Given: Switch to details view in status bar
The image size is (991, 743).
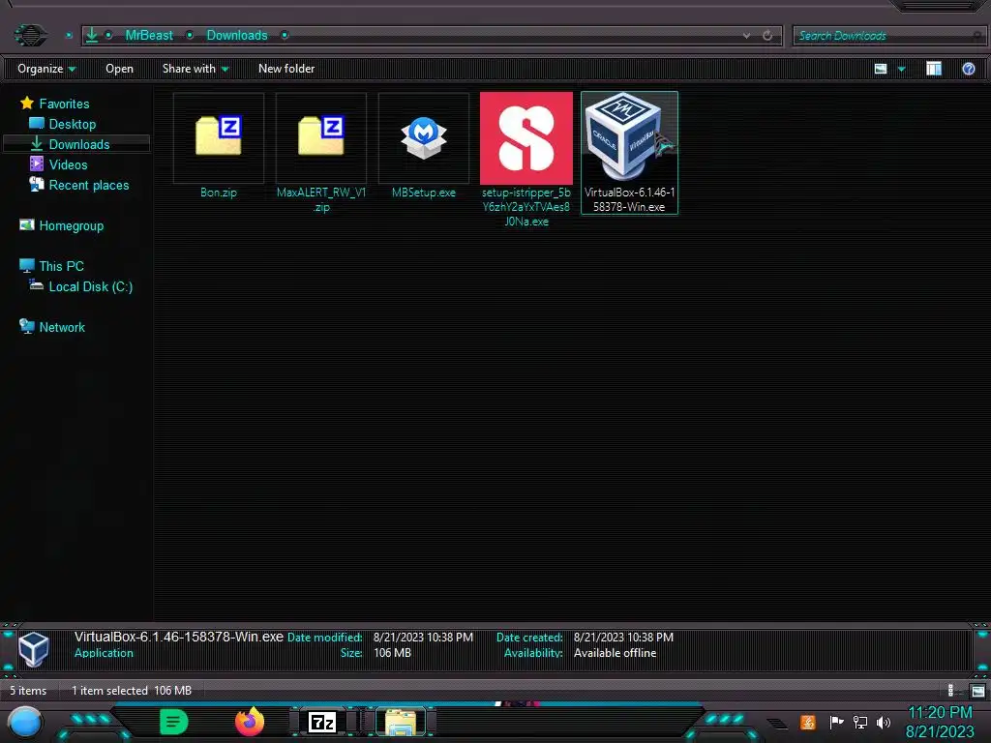Looking at the screenshot, I should 950,691.
